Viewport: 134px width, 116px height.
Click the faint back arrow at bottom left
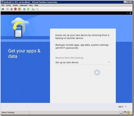coord(6,106)
